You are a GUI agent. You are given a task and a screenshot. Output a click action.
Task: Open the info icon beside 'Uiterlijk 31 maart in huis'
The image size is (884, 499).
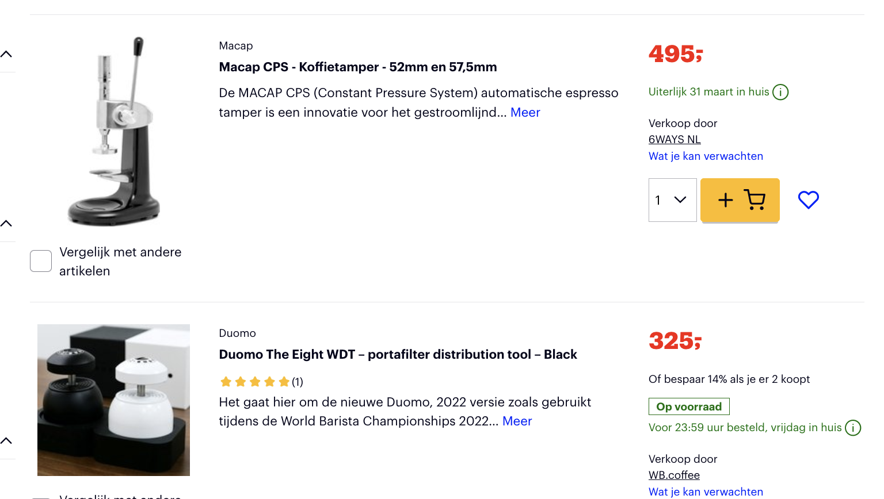click(780, 92)
